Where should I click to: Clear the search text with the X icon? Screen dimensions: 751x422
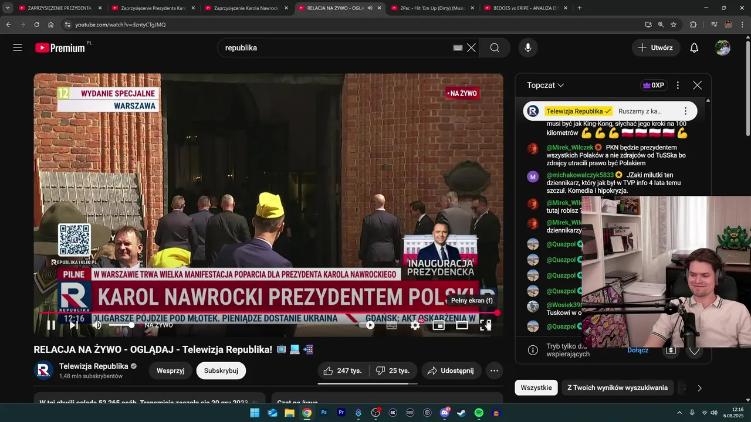coord(471,47)
